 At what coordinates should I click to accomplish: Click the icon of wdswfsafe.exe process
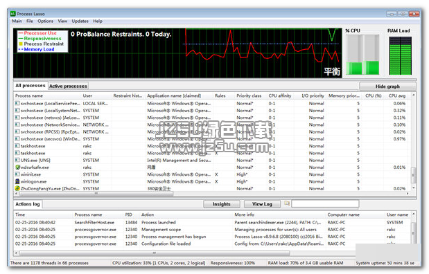coord(17,167)
